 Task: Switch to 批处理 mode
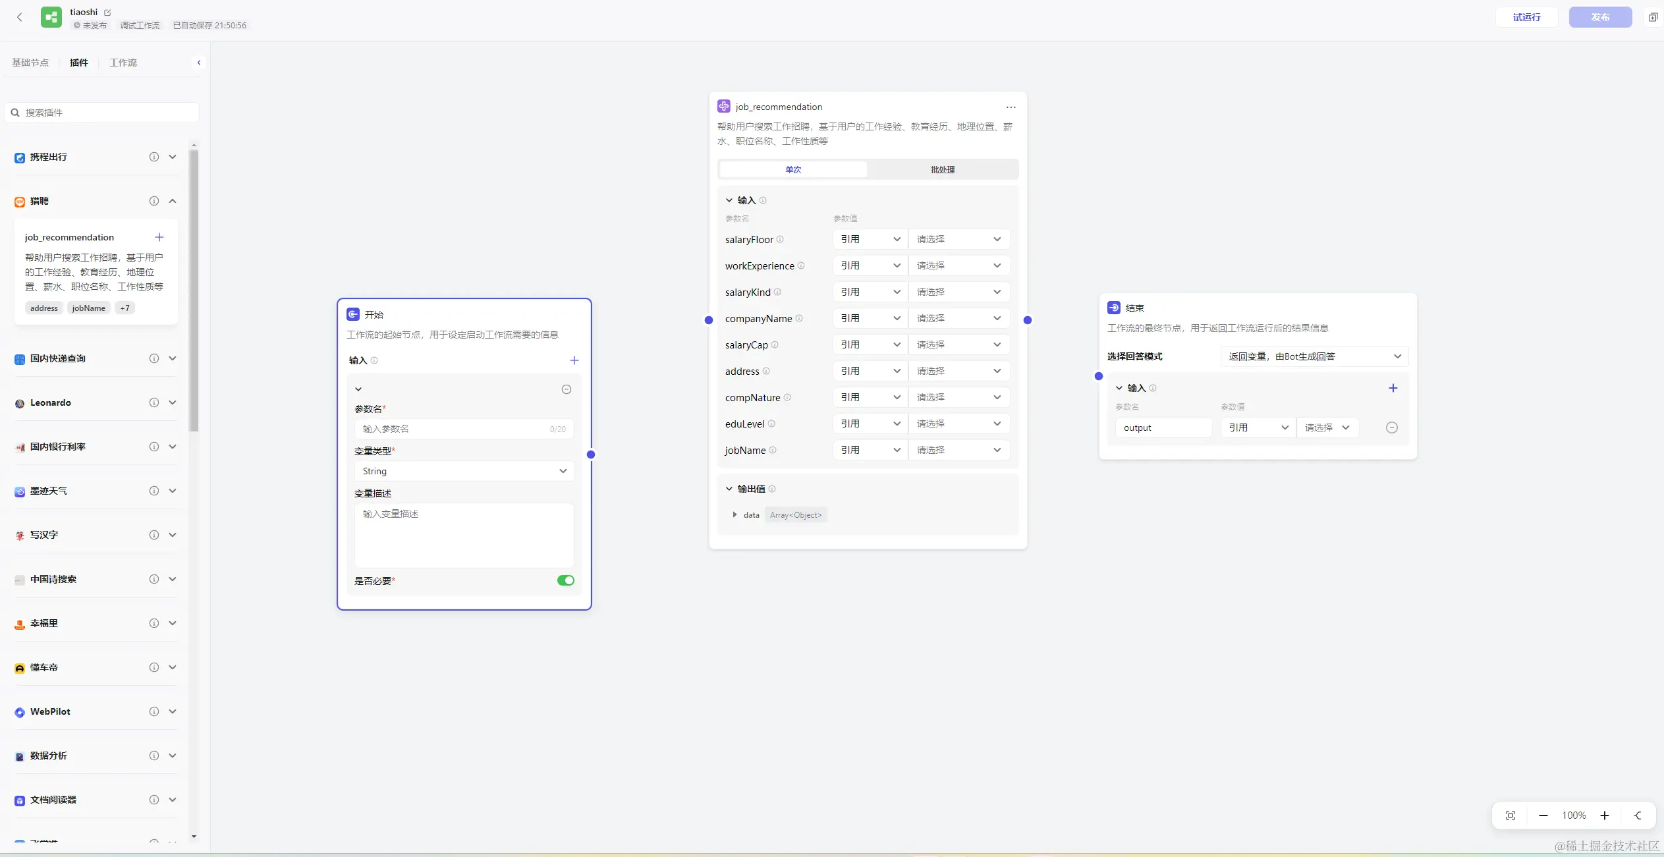(942, 169)
